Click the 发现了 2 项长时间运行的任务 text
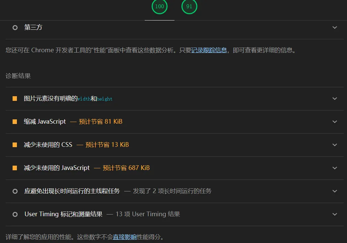This screenshot has height=243, width=347. point(172,191)
